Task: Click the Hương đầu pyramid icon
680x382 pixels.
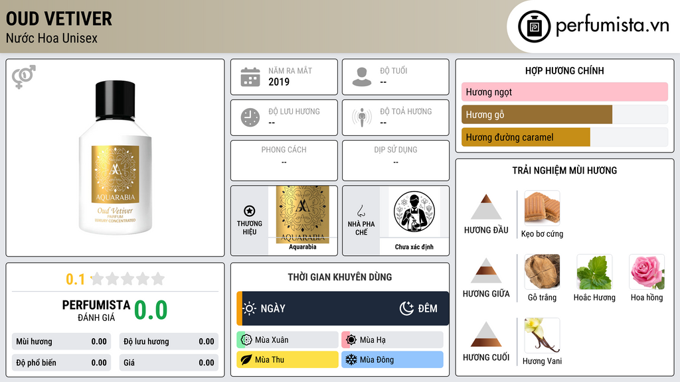Action: pyautogui.click(x=486, y=207)
